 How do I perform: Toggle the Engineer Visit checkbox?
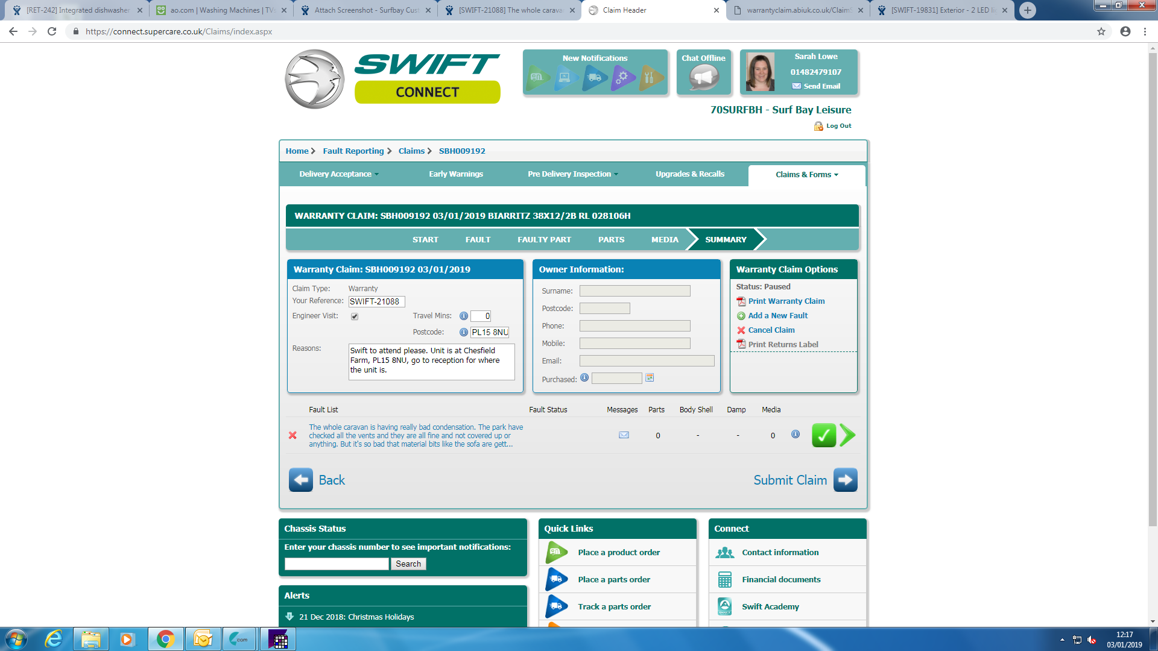(355, 316)
